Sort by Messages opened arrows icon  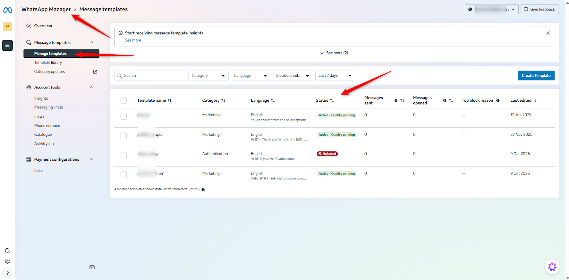[x=451, y=101]
